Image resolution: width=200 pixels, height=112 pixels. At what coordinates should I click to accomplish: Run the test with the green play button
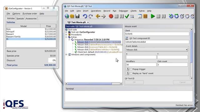click(x=153, y=16)
